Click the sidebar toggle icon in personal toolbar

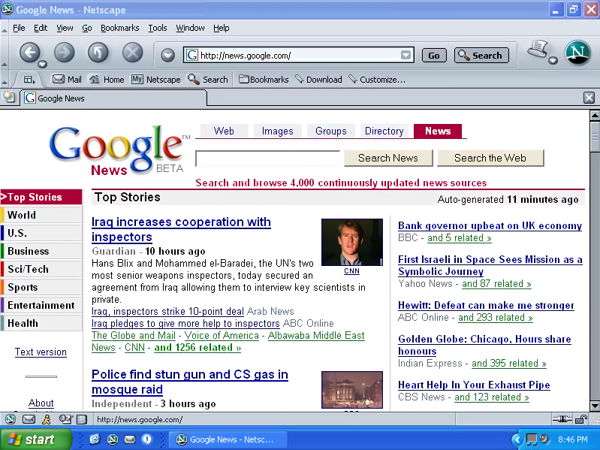click(x=29, y=80)
